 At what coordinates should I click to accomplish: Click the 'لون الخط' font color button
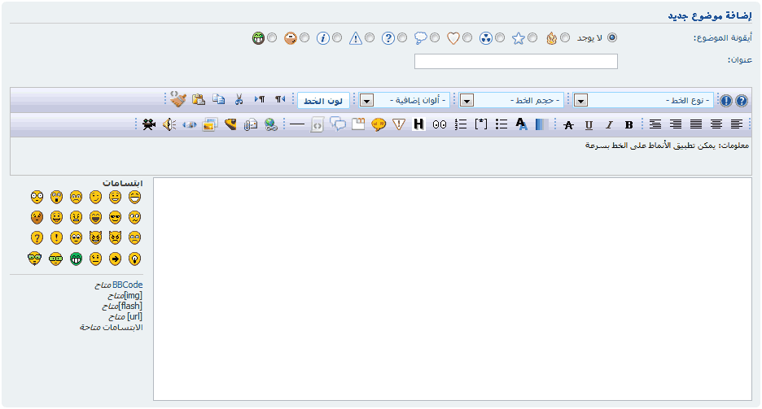[x=323, y=100]
